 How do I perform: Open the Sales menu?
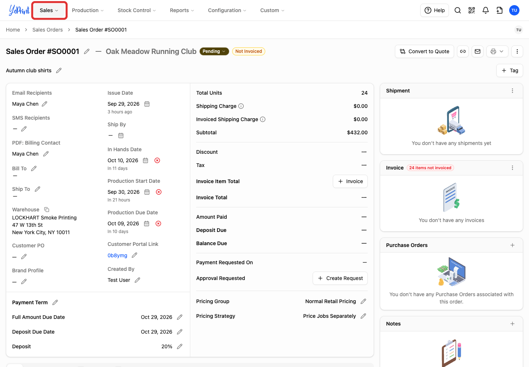click(49, 10)
